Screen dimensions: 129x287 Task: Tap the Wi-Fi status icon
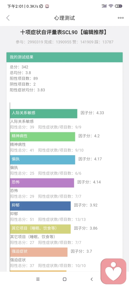pos(111,6)
